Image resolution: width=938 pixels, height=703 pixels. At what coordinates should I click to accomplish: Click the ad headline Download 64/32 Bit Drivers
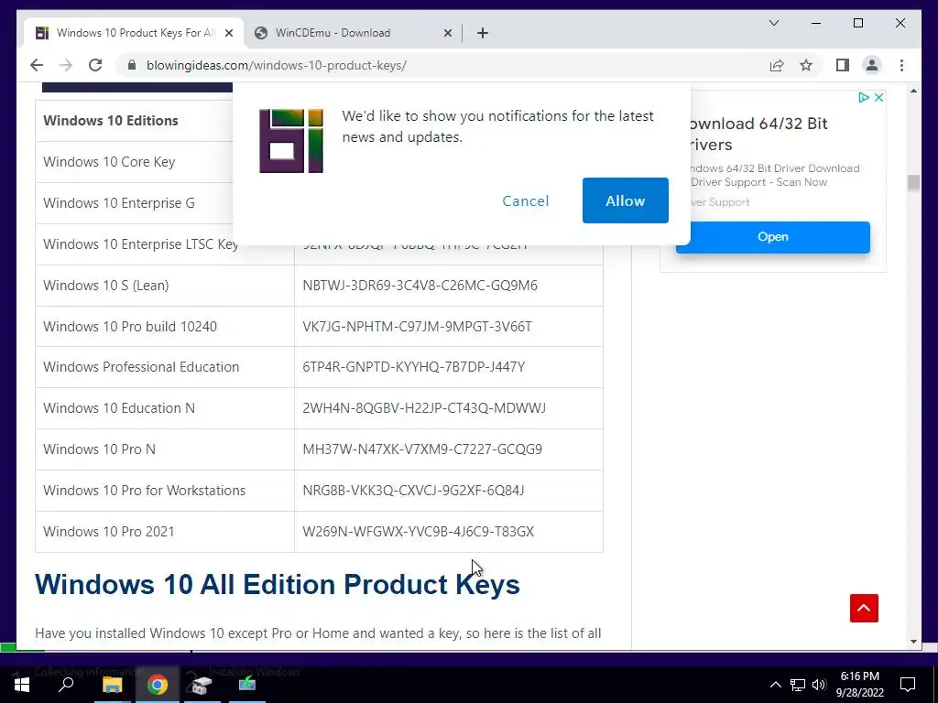coord(758,134)
